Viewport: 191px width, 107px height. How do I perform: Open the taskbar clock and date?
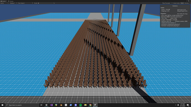pyautogui.click(x=182, y=105)
